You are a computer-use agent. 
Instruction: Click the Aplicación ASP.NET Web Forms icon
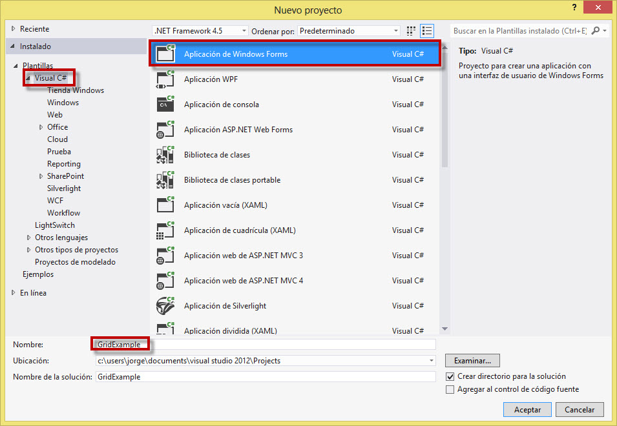[x=165, y=130]
